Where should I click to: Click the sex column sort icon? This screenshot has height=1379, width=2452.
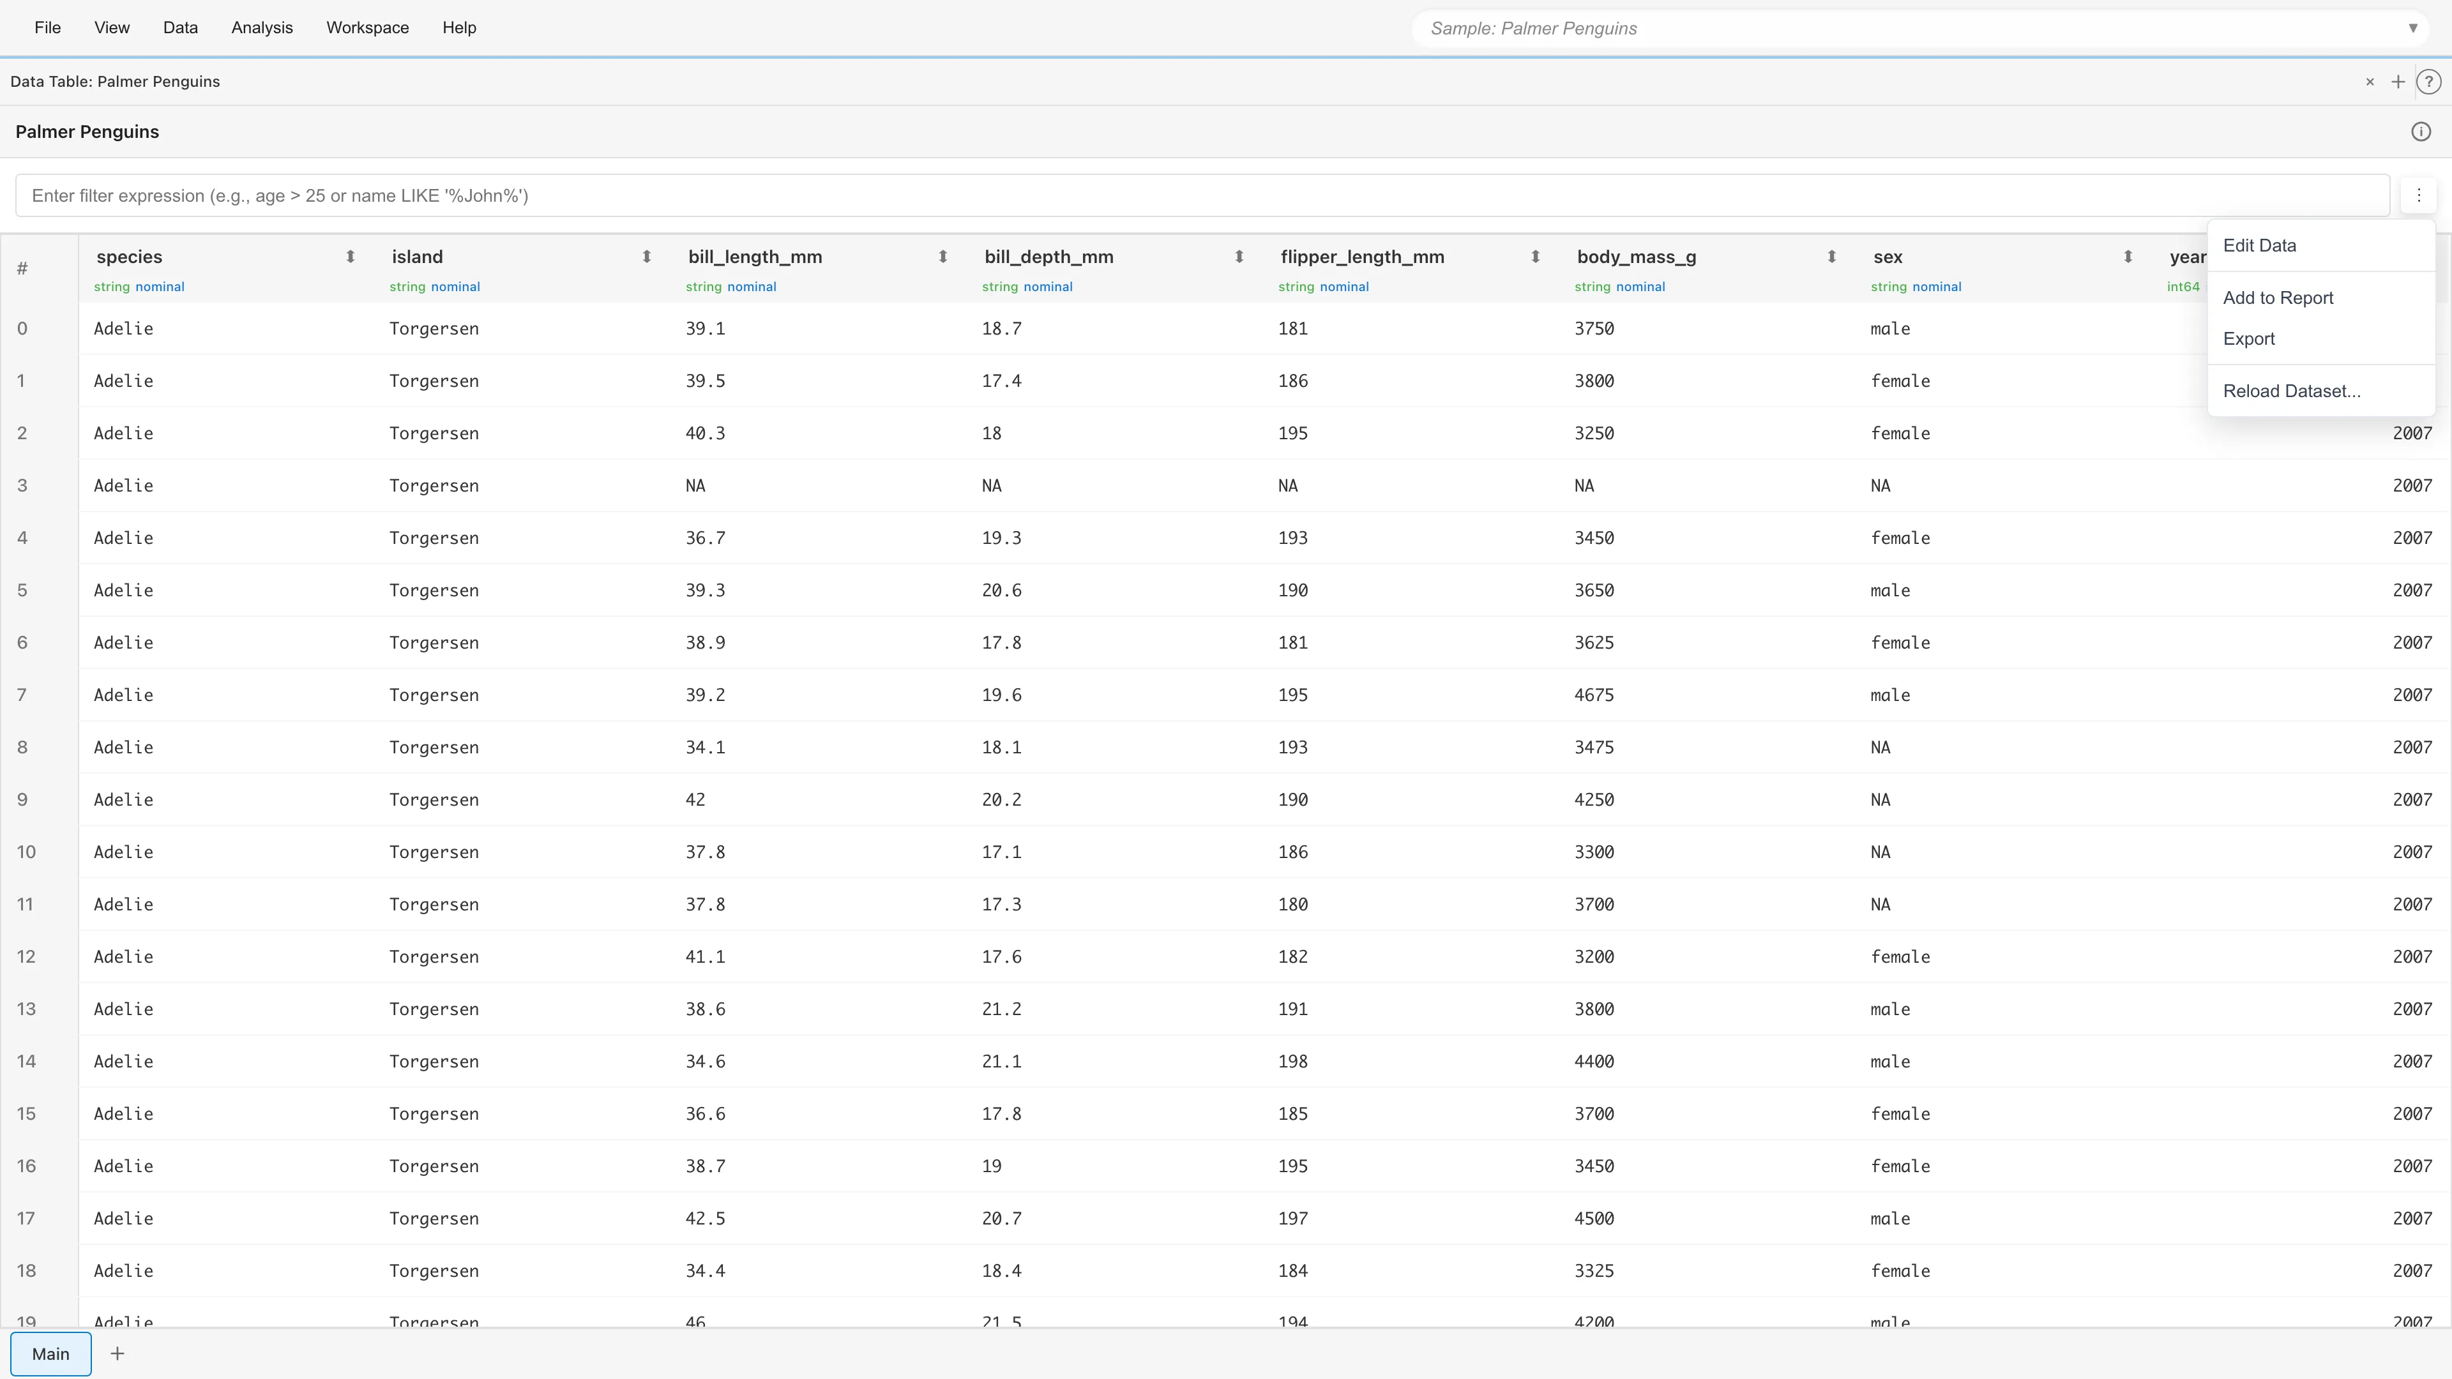[2128, 257]
